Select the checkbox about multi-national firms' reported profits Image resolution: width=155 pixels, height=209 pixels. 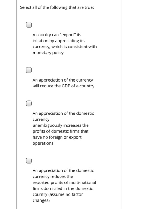(x=29, y=161)
